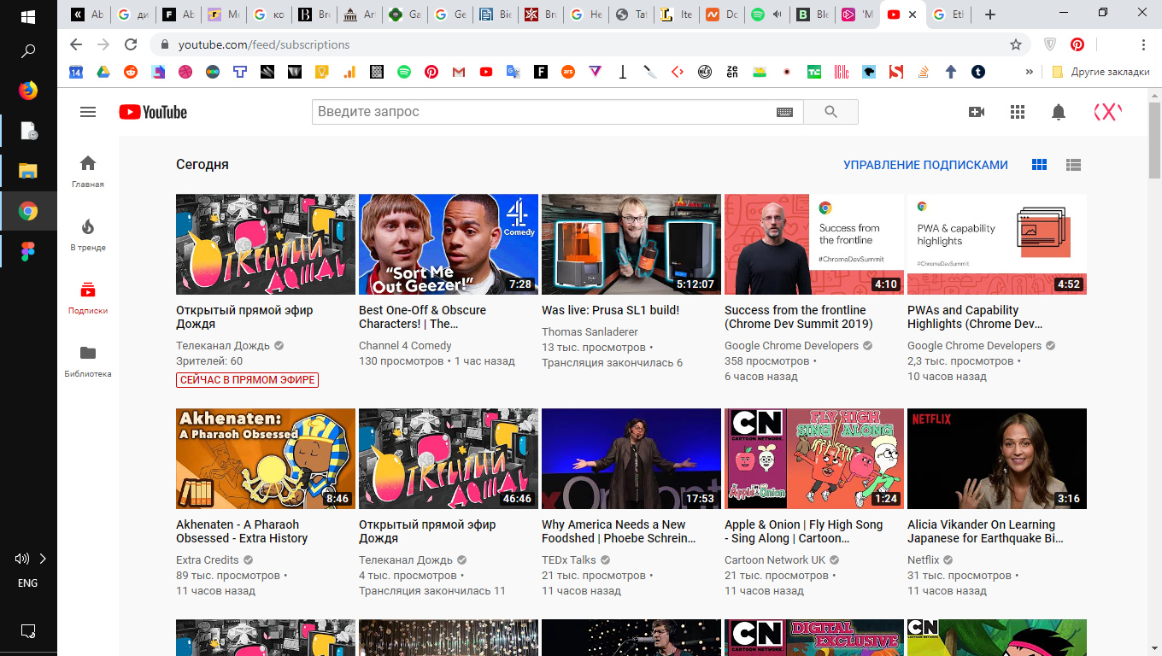Open the Chrome three-dot menu
This screenshot has height=656, width=1162.
(x=1143, y=44)
